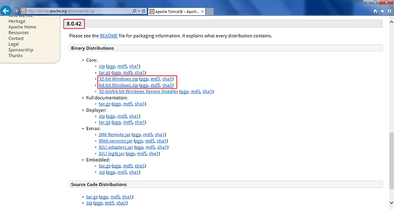Open md5 link for Web services jar

click(150, 141)
